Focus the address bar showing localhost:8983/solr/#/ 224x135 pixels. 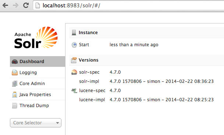128,6
